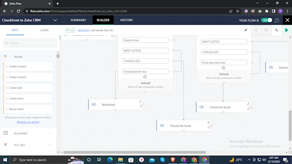Click the vertical canvas scrollbar
Image resolution: width=292 pixels, height=164 pixels.
290,126
